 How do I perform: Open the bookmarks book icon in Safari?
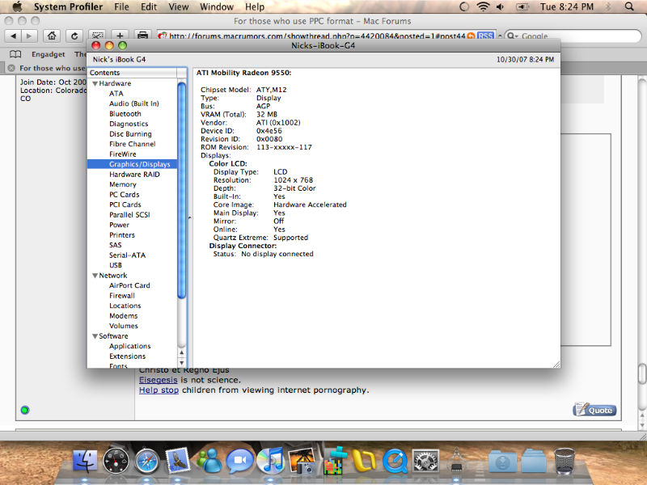pyautogui.click(x=15, y=54)
